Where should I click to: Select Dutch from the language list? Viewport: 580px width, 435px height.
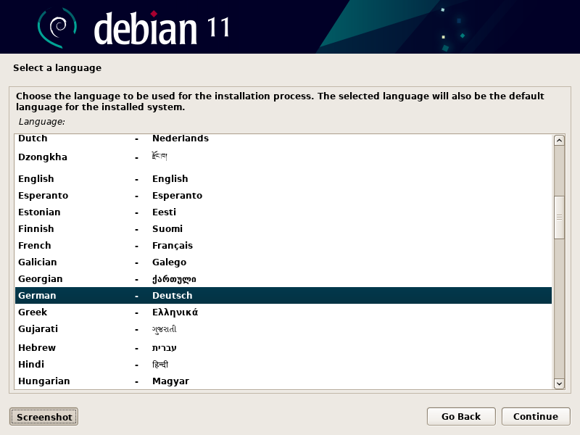pos(283,138)
